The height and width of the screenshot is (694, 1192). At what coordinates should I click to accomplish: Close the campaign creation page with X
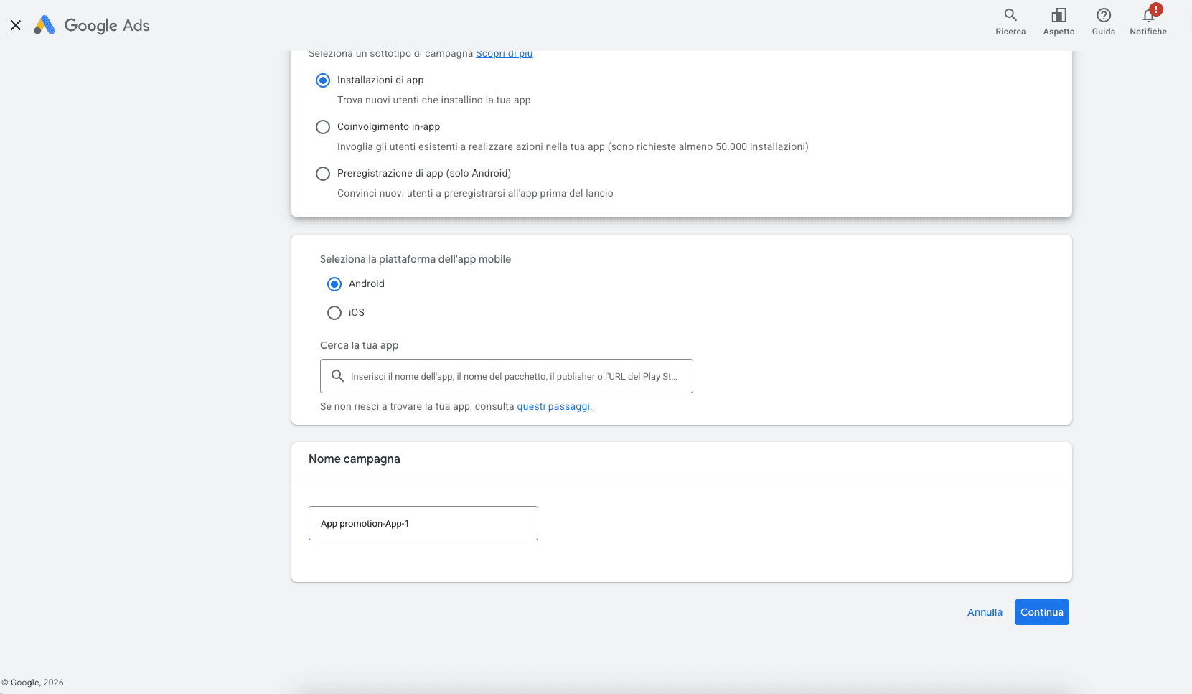(16, 25)
